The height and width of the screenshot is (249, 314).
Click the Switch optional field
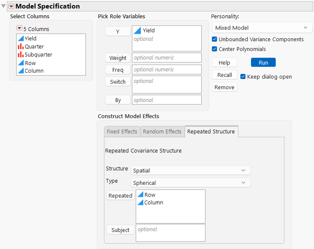pyautogui.click(x=167, y=85)
